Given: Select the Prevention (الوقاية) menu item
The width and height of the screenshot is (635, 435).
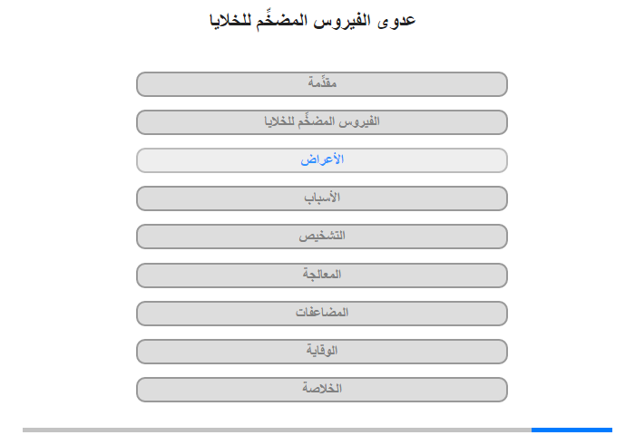Looking at the screenshot, I should coord(321,352).
